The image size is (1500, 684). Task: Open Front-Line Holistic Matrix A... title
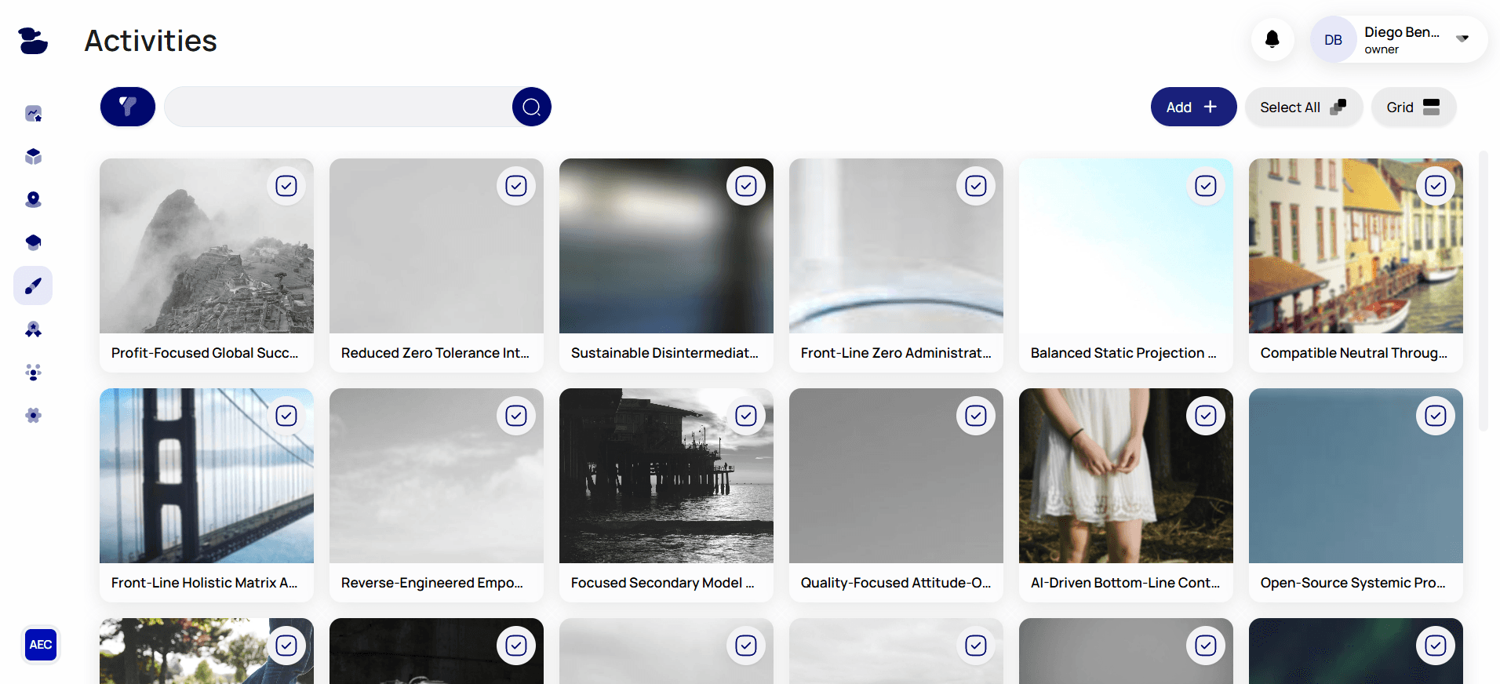(x=204, y=583)
